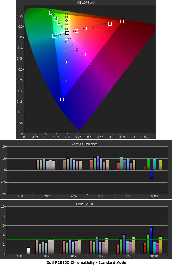The height and width of the screenshot is (265, 172).
Task: Select the 100% blue target square in the CIE chart
Action: [x=62, y=100]
